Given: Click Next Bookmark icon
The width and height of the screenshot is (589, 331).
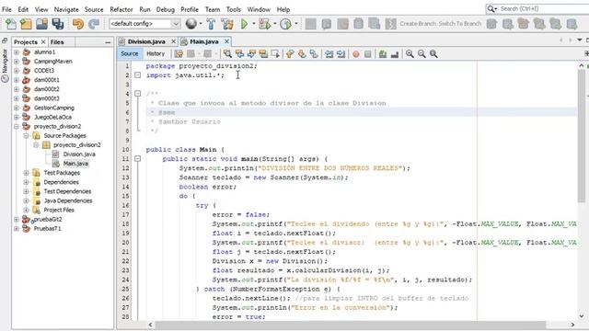Looking at the screenshot, I should click(302, 54).
